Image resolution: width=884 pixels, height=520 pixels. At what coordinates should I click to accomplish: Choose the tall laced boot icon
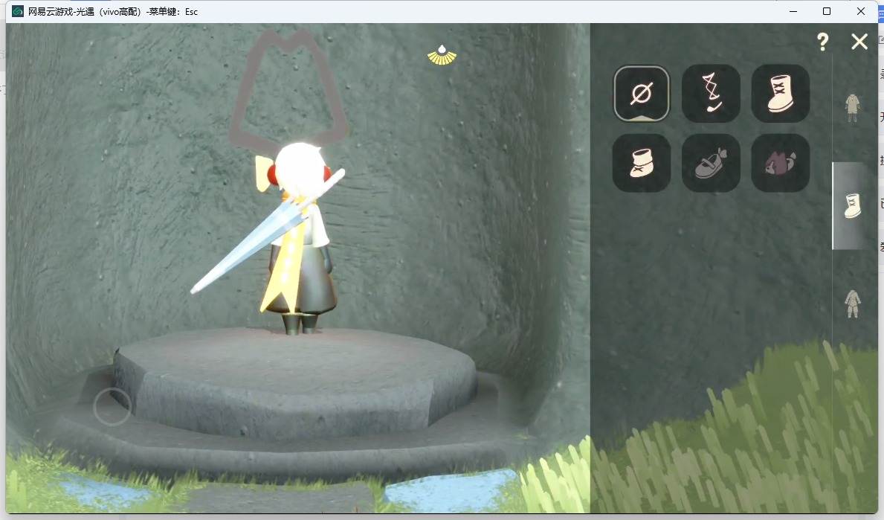point(780,94)
